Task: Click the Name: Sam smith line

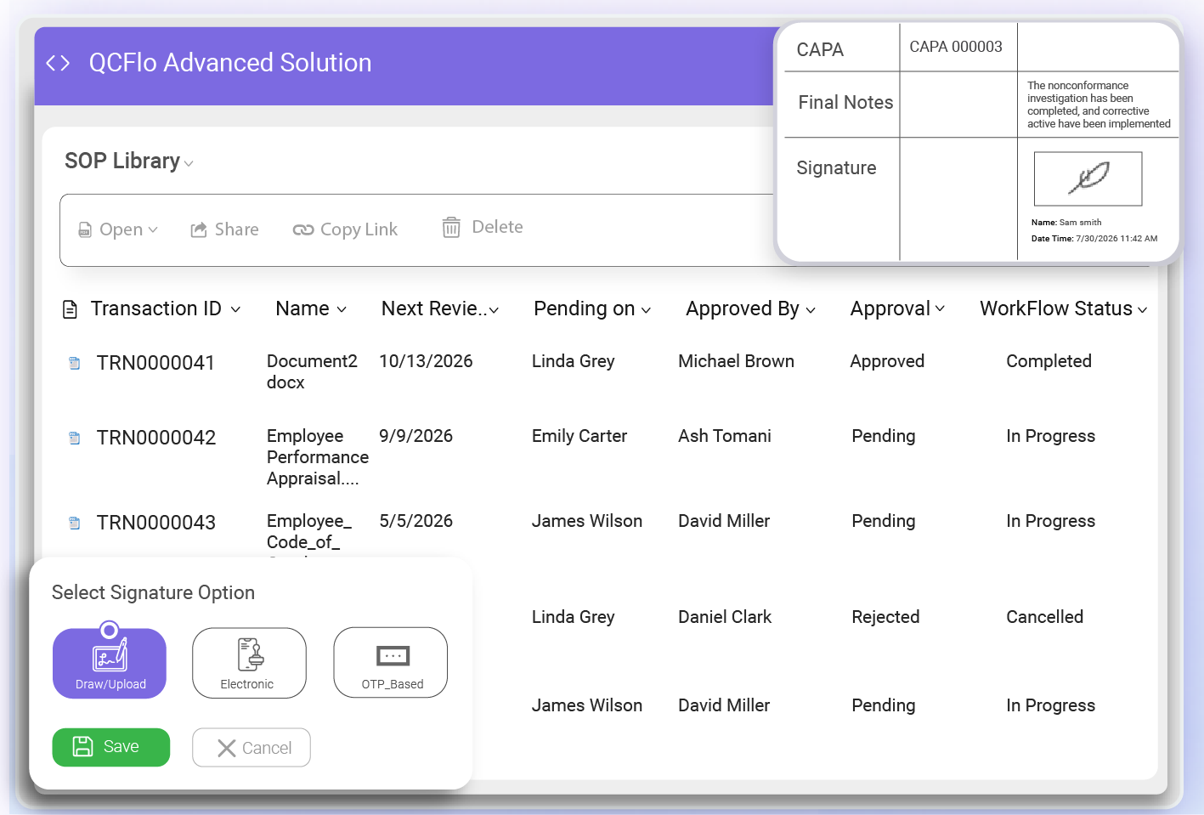Action: point(1066,223)
